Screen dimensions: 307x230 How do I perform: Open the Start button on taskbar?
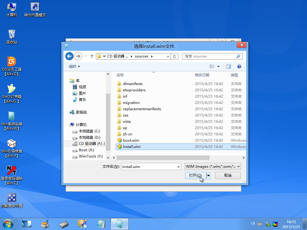click(x=8, y=224)
